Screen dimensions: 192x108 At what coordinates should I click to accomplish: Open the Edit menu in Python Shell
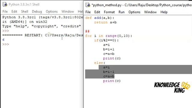[14, 11]
